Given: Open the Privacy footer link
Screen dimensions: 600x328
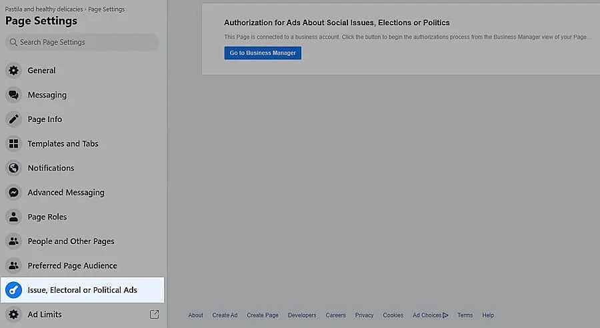Looking at the screenshot, I should 364,315.
